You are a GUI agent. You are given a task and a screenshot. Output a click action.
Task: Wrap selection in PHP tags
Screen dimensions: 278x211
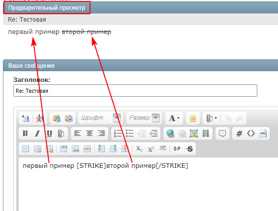263,133
